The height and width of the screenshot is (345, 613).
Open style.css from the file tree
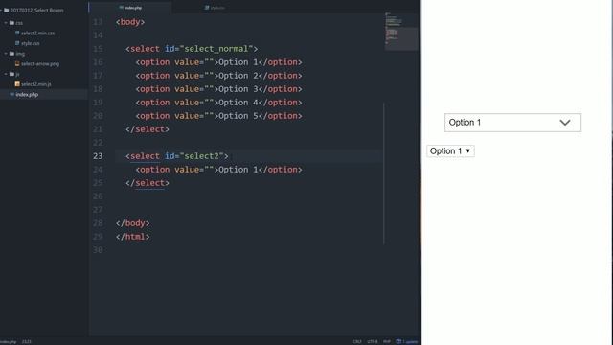click(31, 43)
